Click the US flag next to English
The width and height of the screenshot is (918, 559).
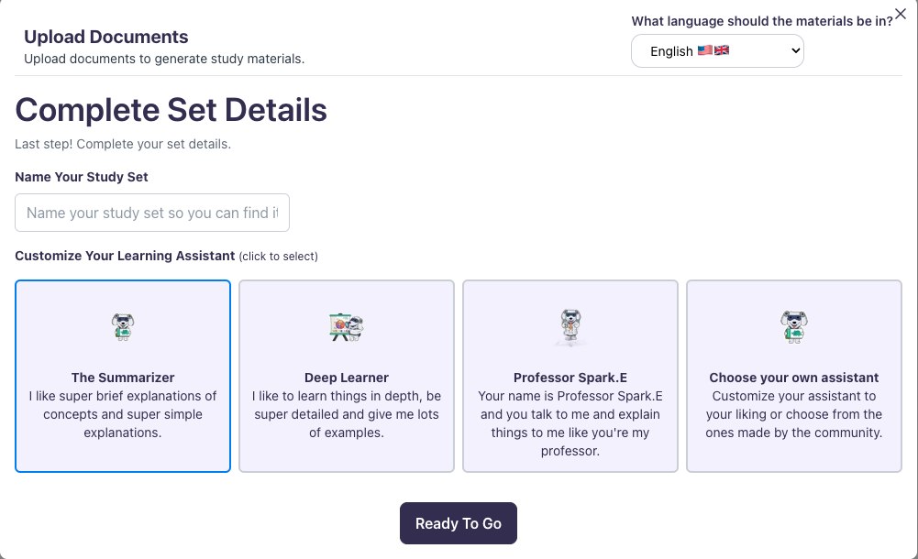click(x=706, y=50)
